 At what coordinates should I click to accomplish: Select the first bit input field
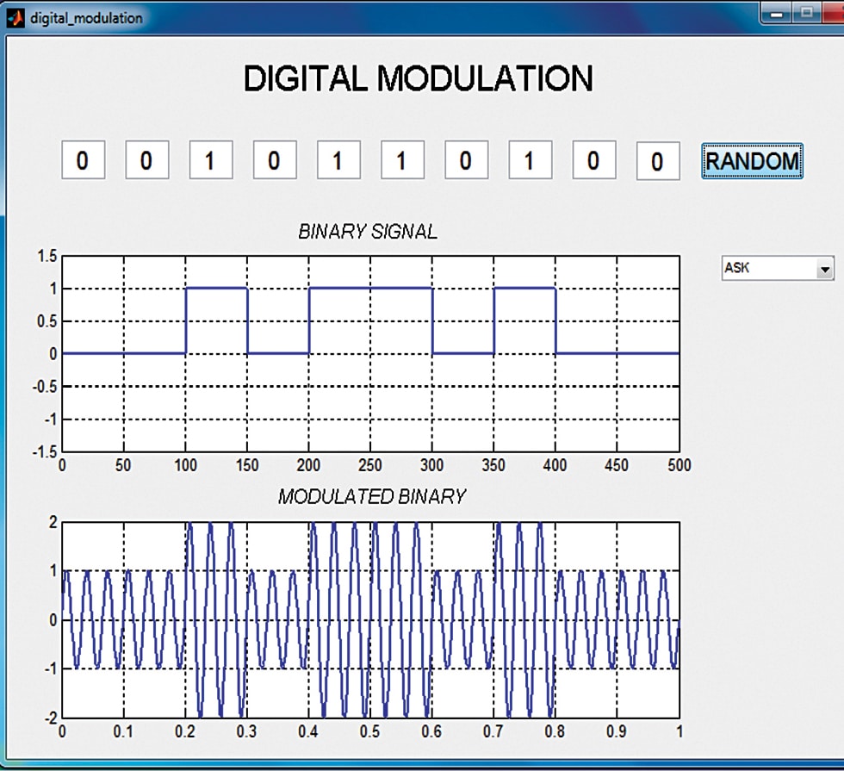(x=83, y=161)
